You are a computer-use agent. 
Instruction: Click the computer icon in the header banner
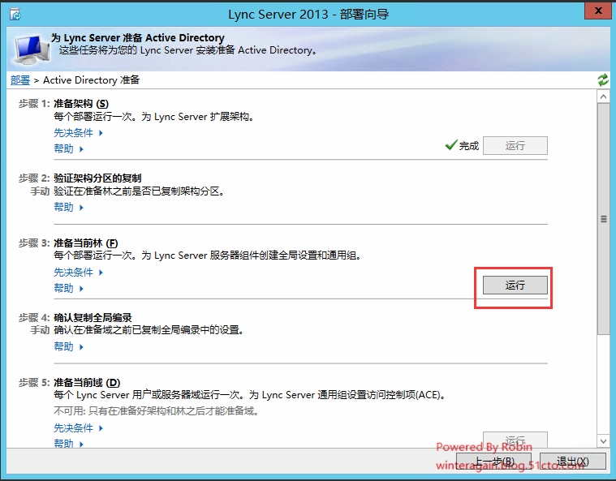(x=32, y=49)
